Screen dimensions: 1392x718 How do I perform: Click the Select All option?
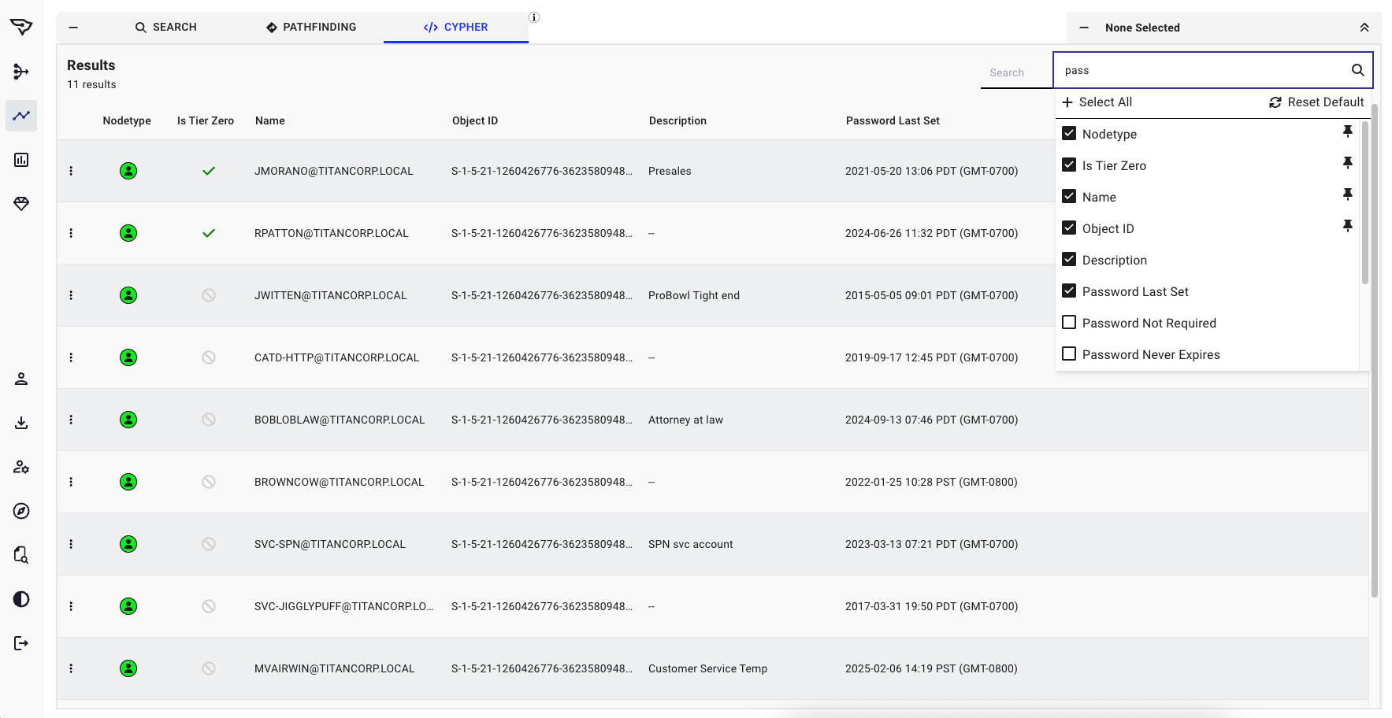[1097, 102]
